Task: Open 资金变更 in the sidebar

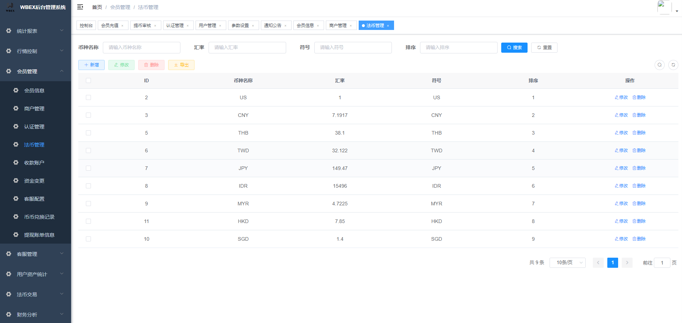Action: 34,181
